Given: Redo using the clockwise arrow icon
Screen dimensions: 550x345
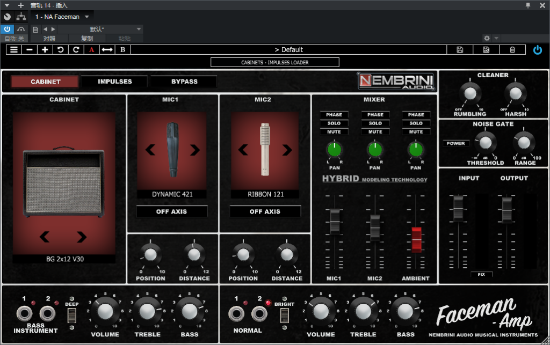Looking at the screenshot, I should click(76, 50).
